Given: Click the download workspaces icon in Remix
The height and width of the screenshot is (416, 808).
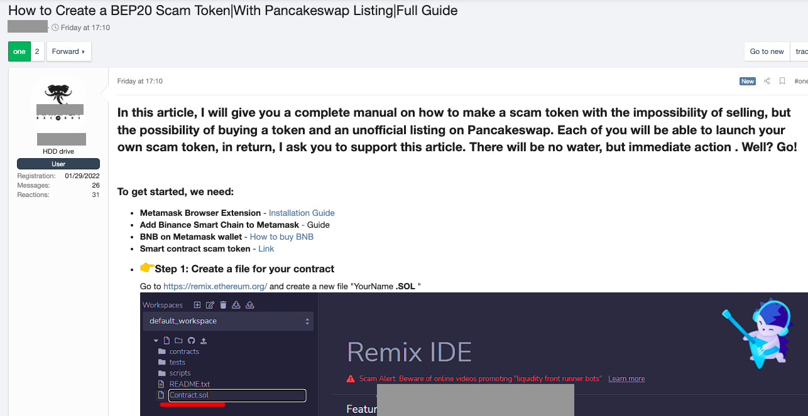Looking at the screenshot, I should click(236, 305).
